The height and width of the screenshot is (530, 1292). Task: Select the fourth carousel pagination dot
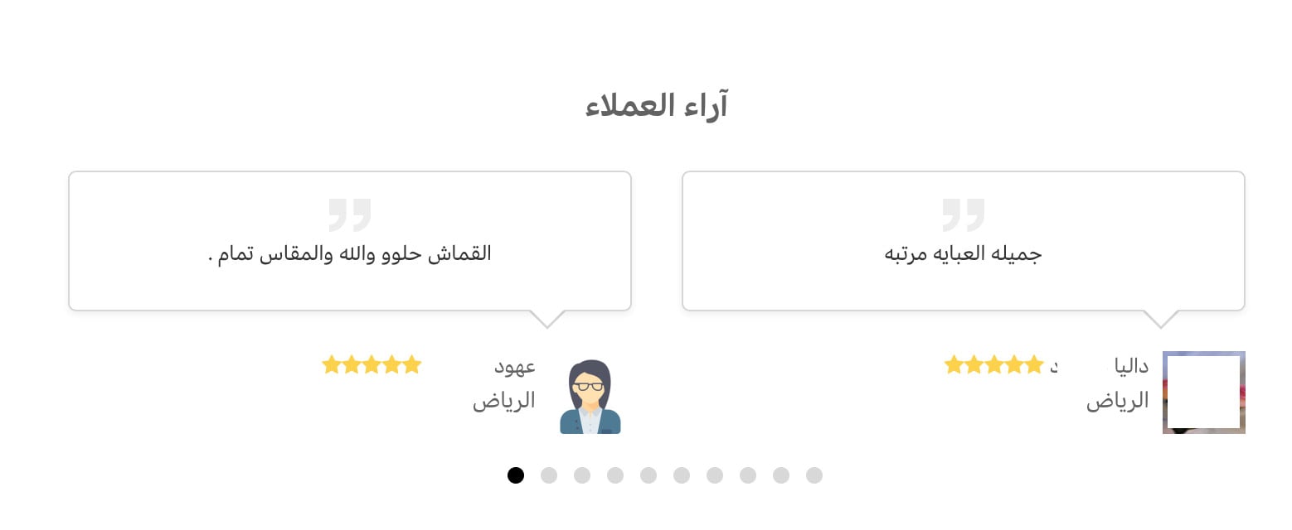pos(615,475)
